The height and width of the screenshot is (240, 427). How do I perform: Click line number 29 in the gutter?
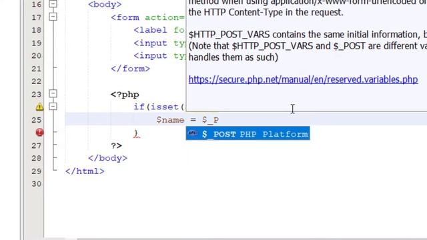click(37, 171)
